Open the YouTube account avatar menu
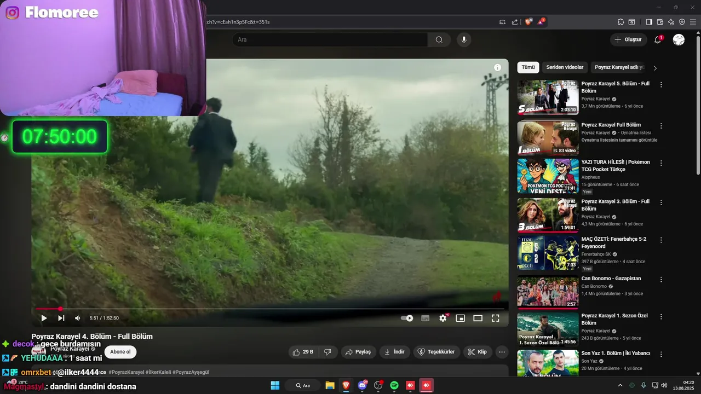Image resolution: width=701 pixels, height=394 pixels. pos(679,39)
